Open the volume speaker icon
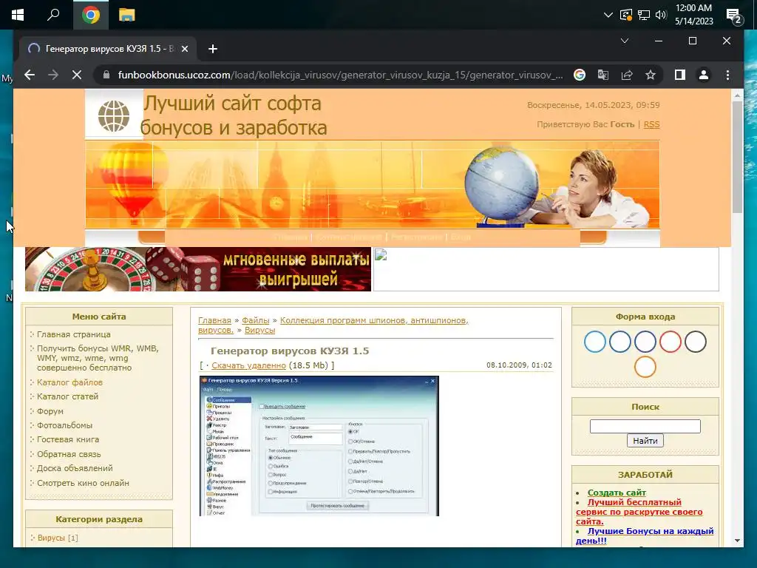The height and width of the screenshot is (568, 757). [661, 15]
